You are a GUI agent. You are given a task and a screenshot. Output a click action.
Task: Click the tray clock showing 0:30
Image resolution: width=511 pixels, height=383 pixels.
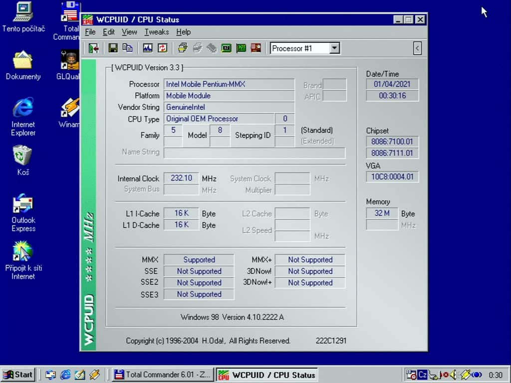495,375
